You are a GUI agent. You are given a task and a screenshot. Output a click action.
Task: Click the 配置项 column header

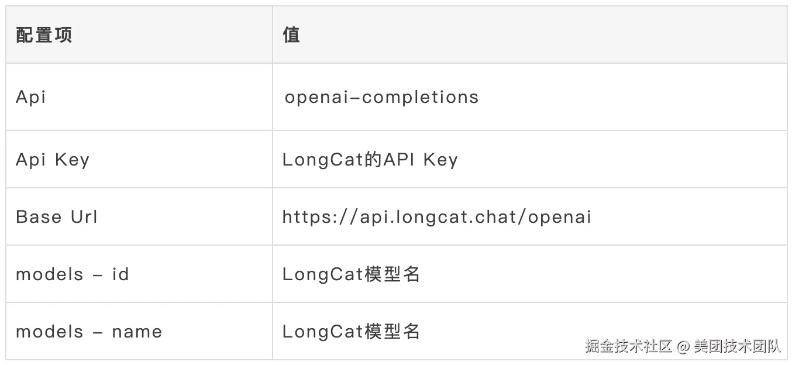(44, 35)
